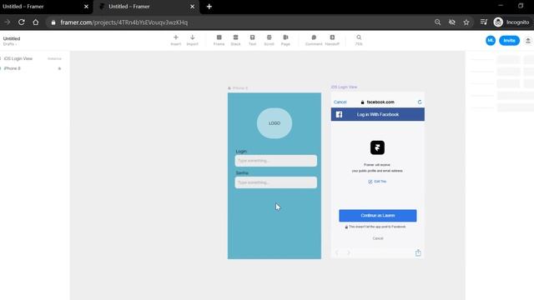The image size is (534, 300).
Task: Click the Senha input field
Action: [x=276, y=182]
